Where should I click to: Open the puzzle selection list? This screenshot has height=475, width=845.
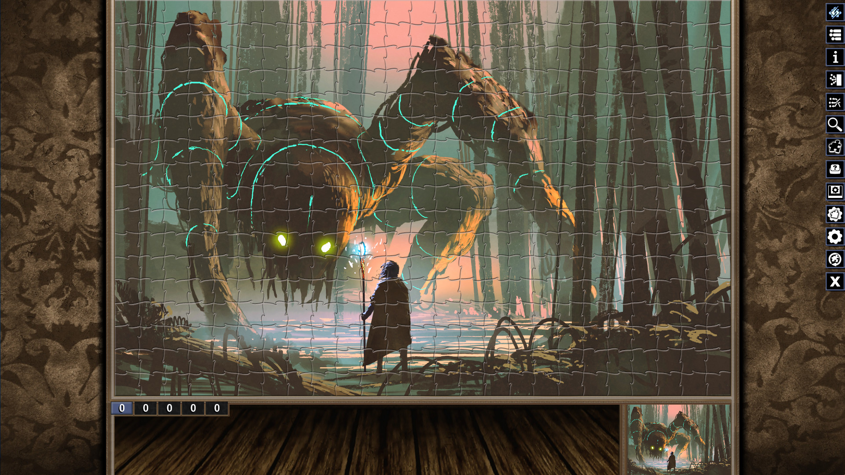[834, 35]
